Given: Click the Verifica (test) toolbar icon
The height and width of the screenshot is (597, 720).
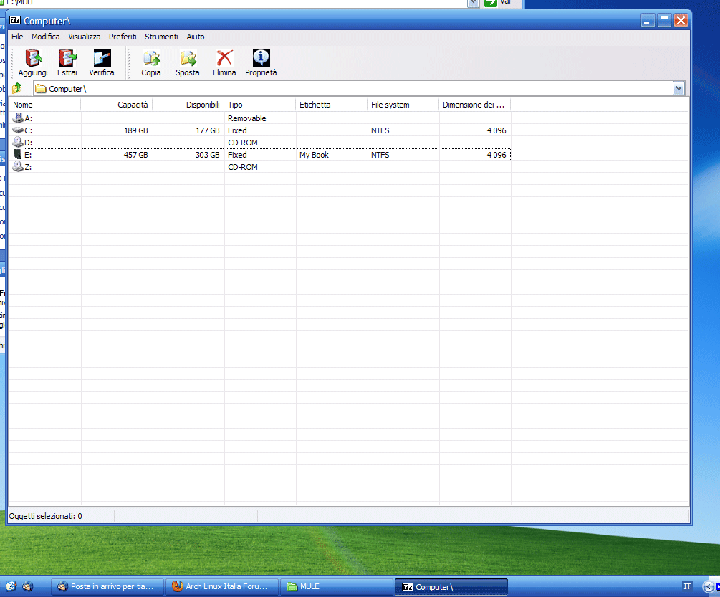Looking at the screenshot, I should point(102,58).
